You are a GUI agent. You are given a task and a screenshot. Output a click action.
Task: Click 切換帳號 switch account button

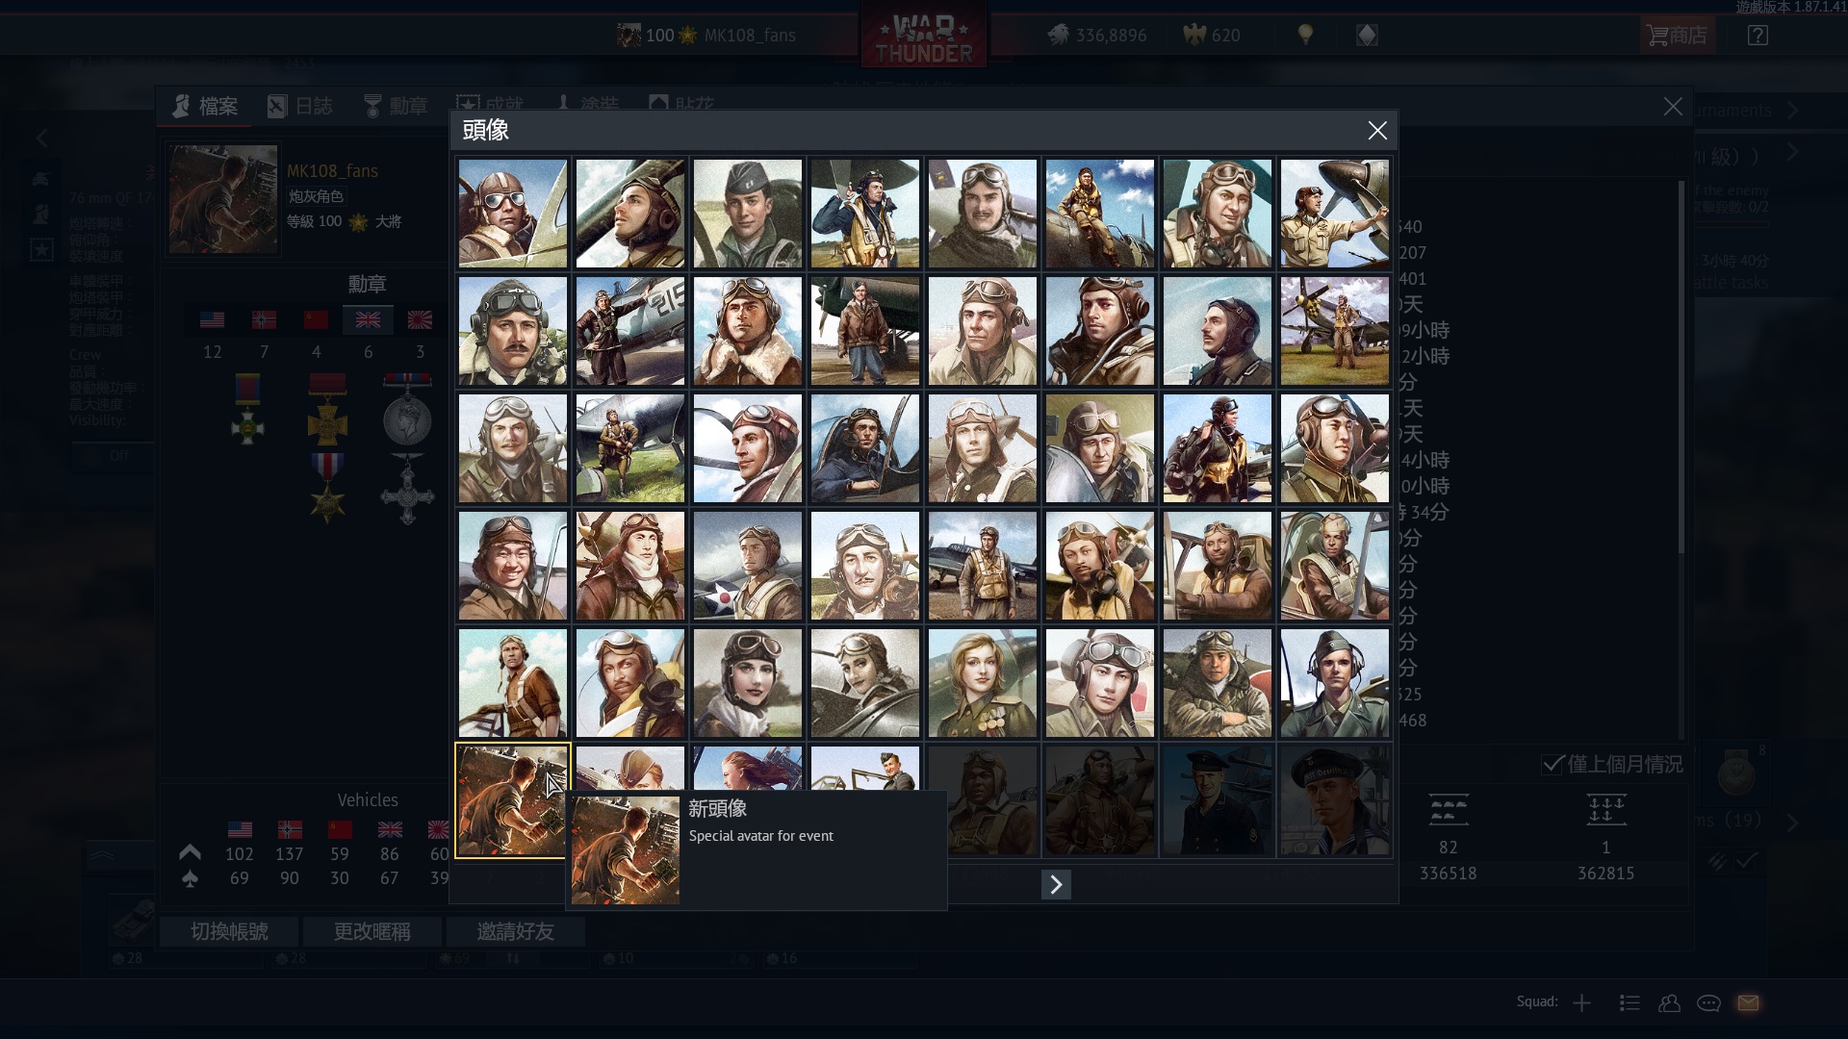(229, 931)
